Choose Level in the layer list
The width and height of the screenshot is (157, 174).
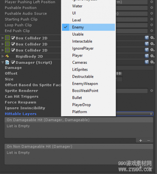[x=88, y=20]
